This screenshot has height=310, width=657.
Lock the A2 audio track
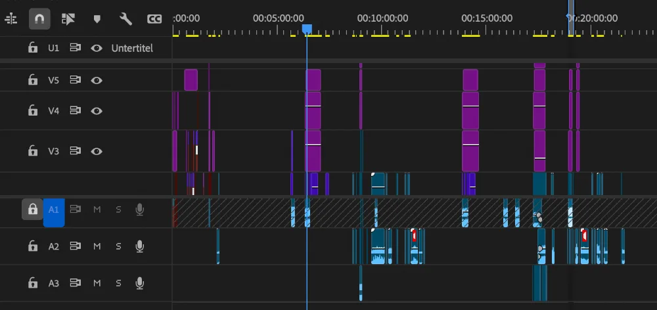(x=33, y=246)
